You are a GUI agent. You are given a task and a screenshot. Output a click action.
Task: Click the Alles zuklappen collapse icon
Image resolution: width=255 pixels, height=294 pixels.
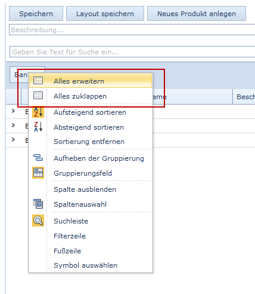click(x=38, y=96)
